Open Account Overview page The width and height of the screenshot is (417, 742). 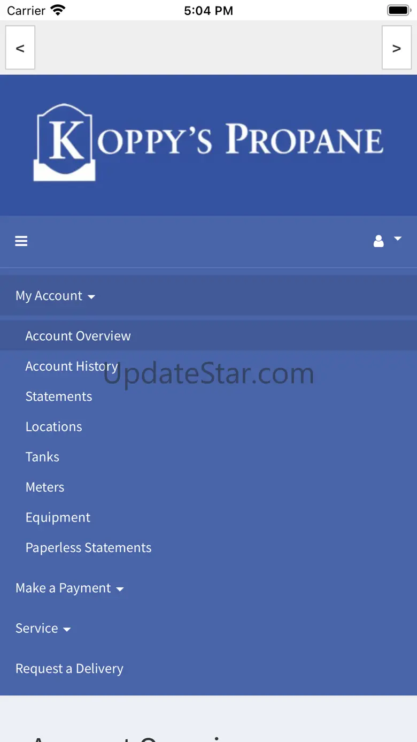[208, 336]
